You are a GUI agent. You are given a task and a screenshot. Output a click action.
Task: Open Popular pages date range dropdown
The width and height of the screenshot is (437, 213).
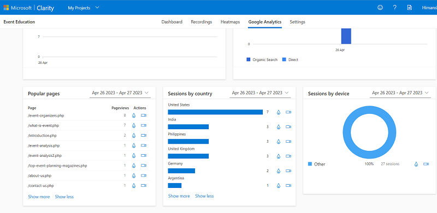coord(120,93)
